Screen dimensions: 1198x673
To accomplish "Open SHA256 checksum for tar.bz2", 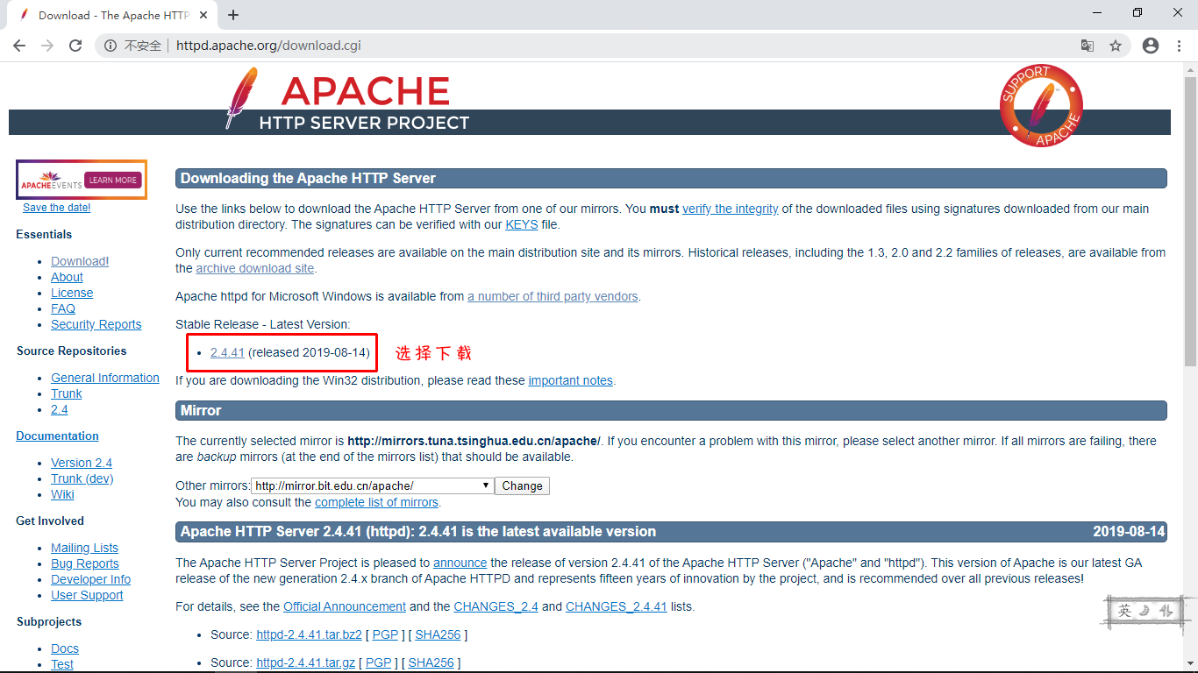I will [x=438, y=634].
